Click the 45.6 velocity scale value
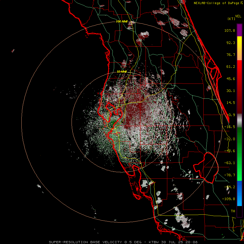 (231, 79)
